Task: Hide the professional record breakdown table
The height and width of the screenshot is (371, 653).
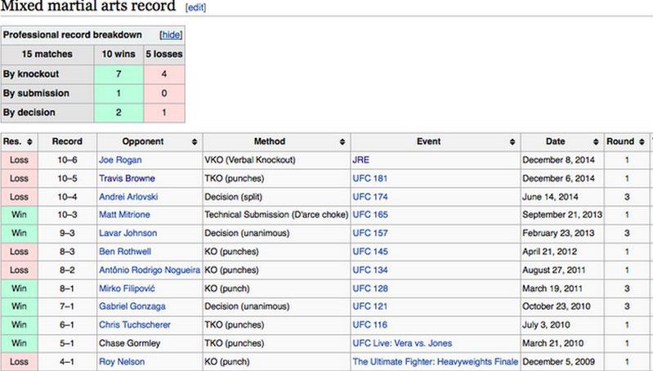Action: click(x=170, y=35)
